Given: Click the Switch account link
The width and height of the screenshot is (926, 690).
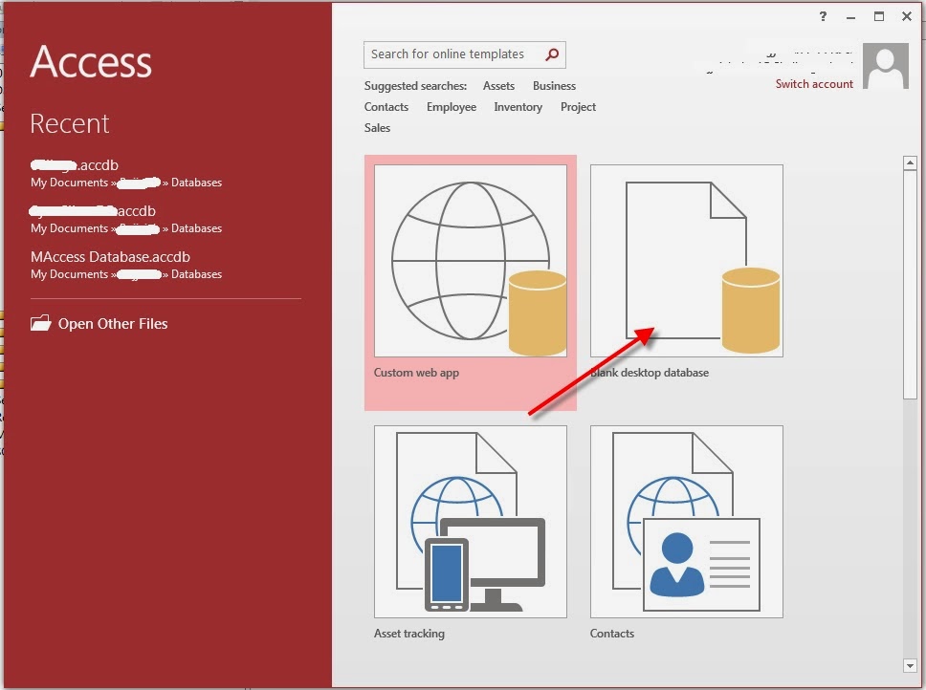Looking at the screenshot, I should pos(814,84).
